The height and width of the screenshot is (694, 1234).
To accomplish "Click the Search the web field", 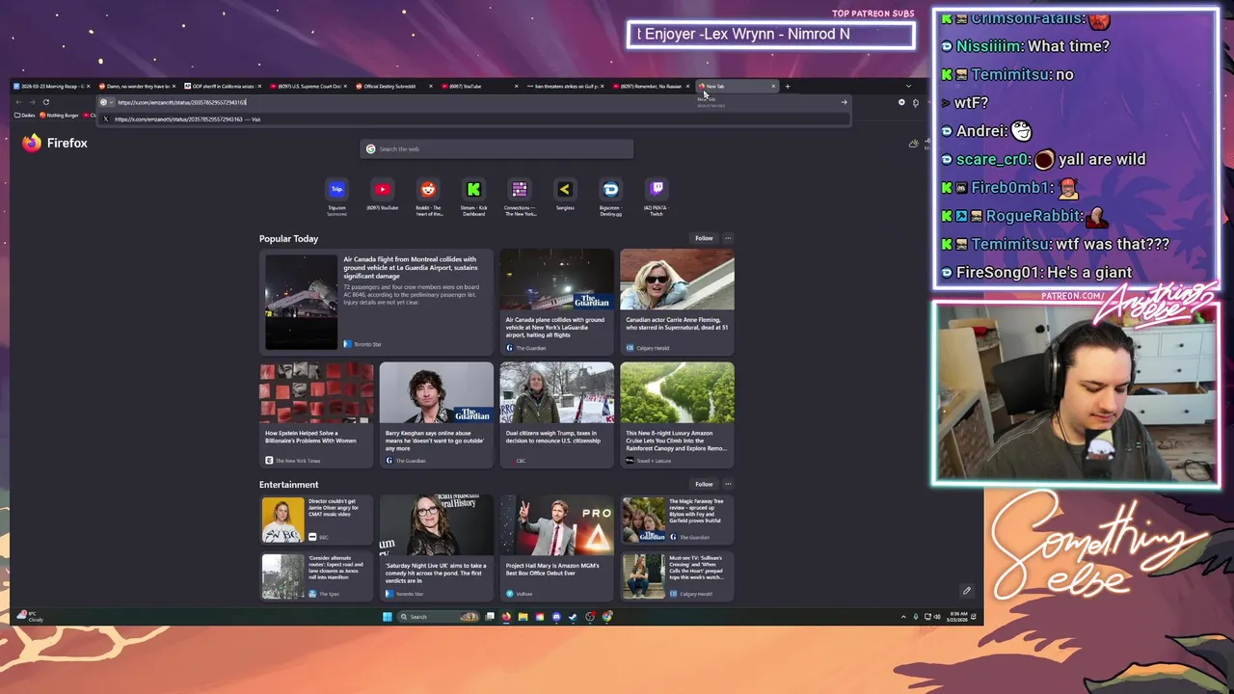I will [496, 148].
